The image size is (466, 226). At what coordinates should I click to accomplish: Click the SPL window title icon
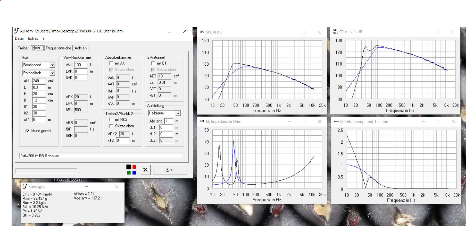tap(202, 32)
